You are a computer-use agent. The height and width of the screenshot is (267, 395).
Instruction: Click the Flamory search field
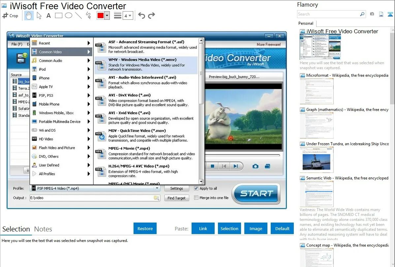[x=328, y=14]
